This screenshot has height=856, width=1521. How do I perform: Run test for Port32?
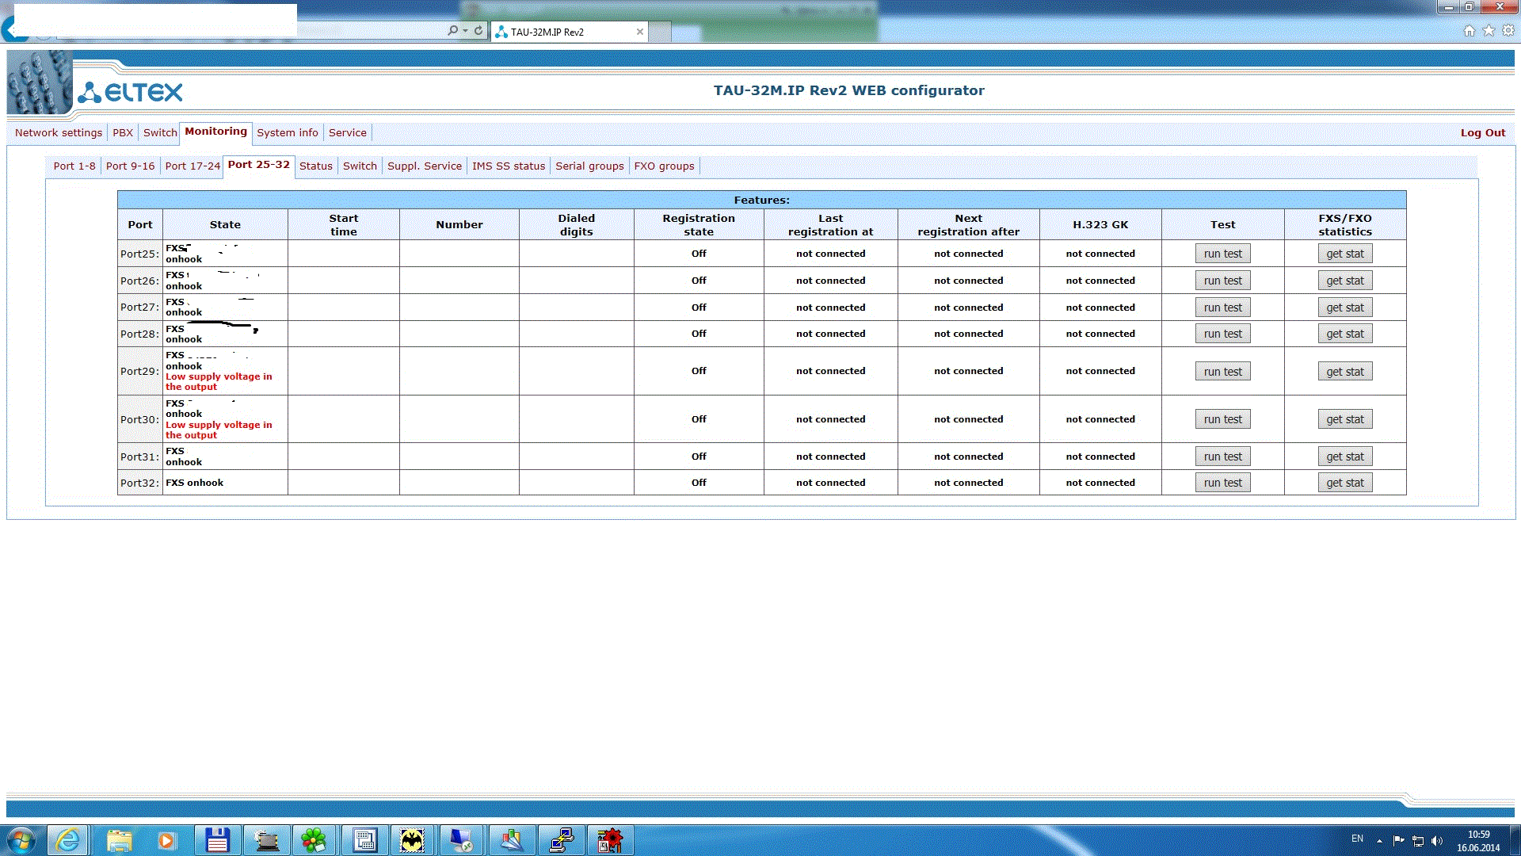click(1222, 483)
